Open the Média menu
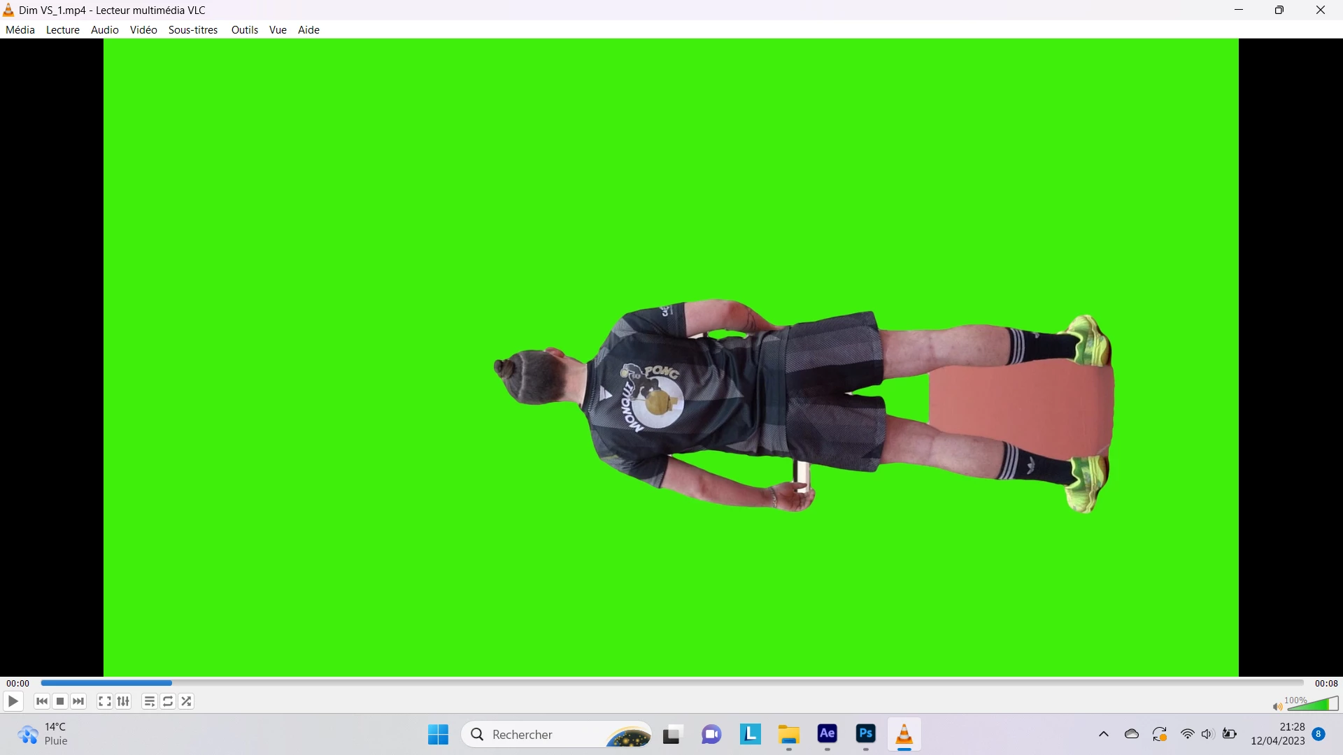Image resolution: width=1343 pixels, height=755 pixels. [x=20, y=29]
